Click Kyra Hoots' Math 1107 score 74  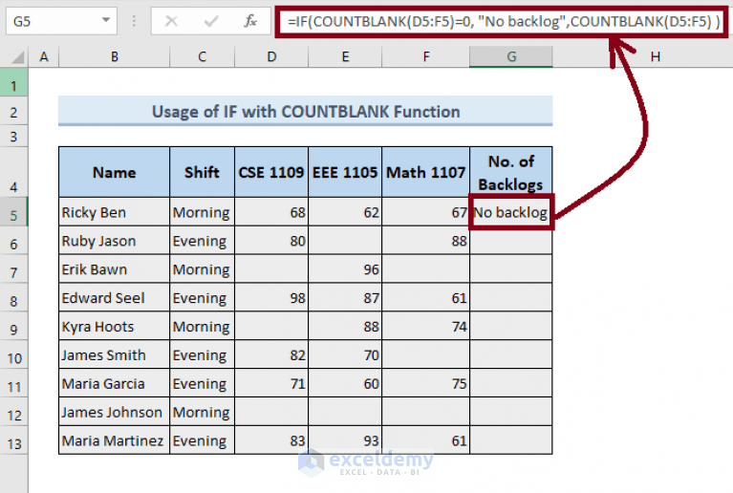tap(426, 326)
